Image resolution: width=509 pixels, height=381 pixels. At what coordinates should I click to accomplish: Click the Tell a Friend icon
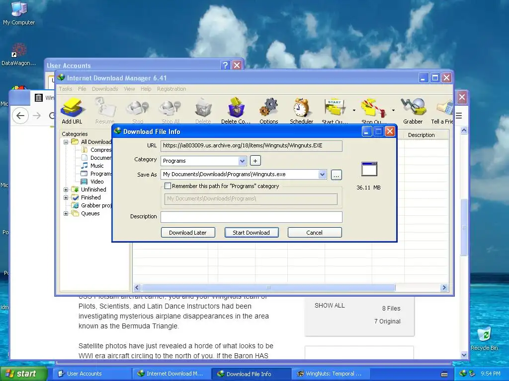click(442, 111)
